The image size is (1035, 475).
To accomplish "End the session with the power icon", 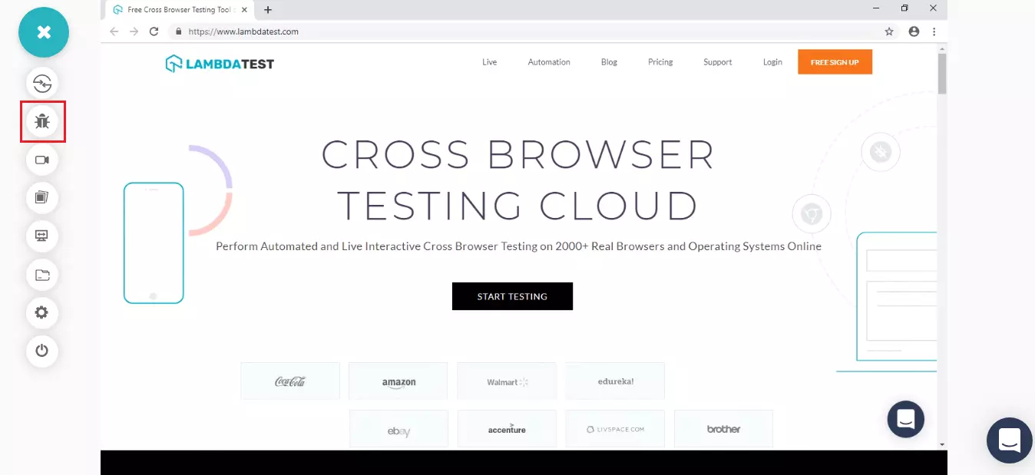I will coord(42,351).
